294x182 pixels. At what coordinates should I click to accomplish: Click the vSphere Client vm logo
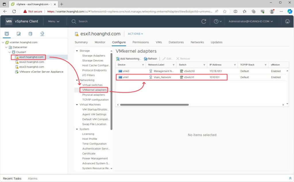click(x=9, y=21)
